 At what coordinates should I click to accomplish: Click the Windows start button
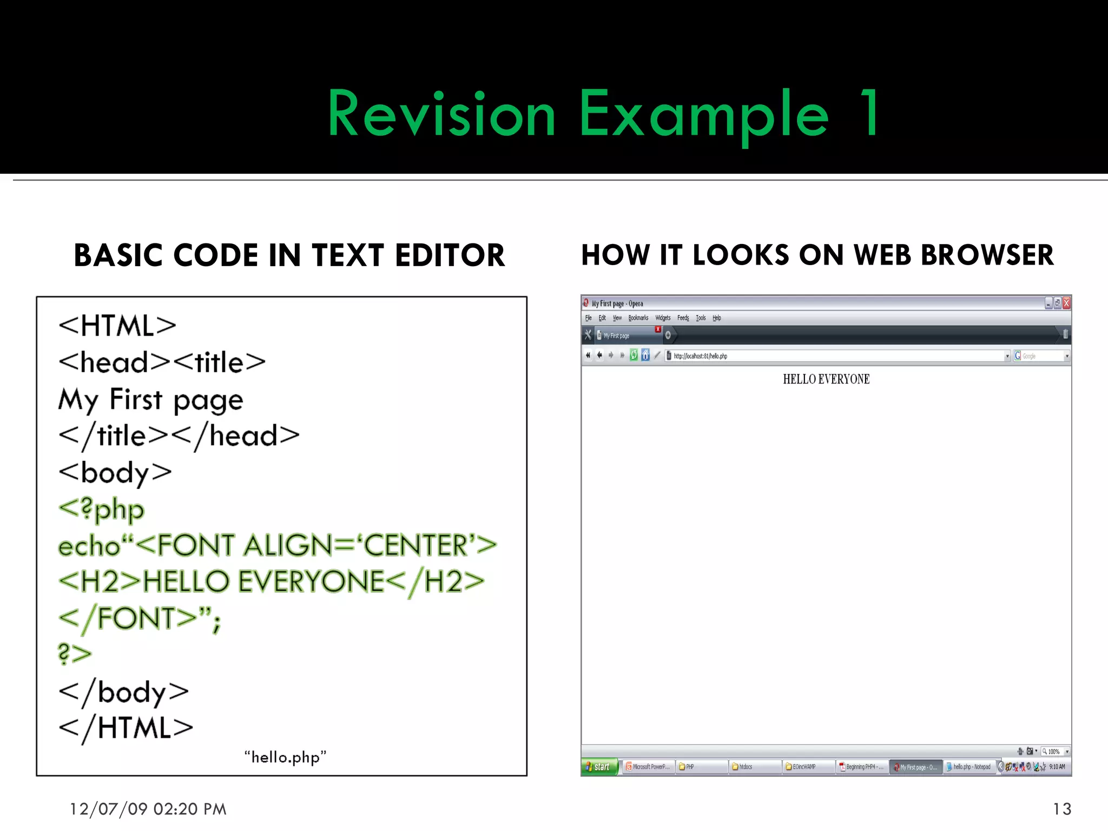point(600,767)
